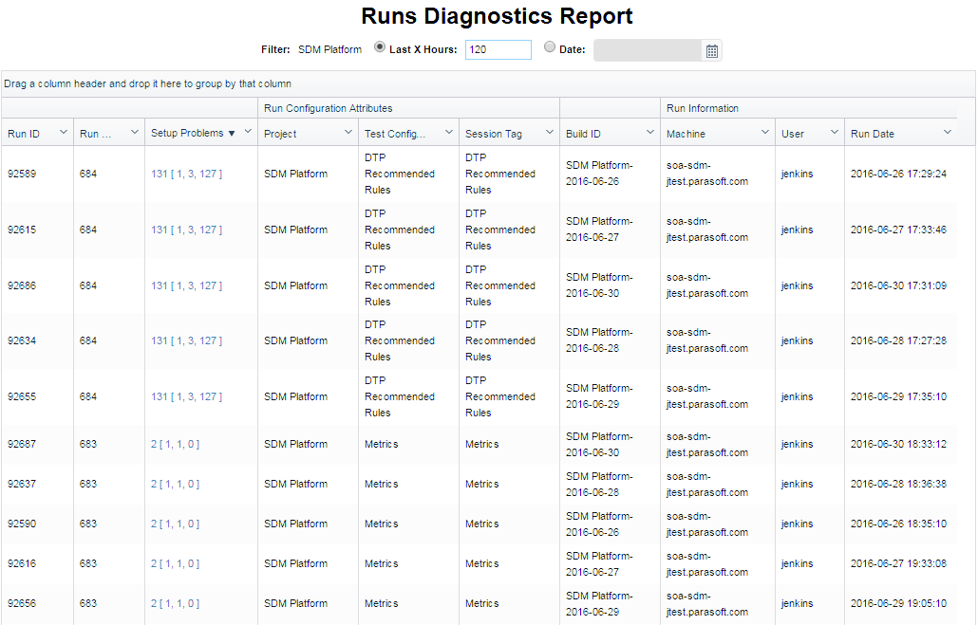Select the Date radio button
The image size is (978, 625).
(x=550, y=46)
